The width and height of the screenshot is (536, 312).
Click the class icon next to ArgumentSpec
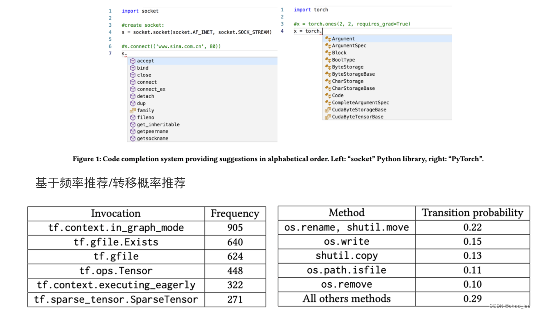328,46
